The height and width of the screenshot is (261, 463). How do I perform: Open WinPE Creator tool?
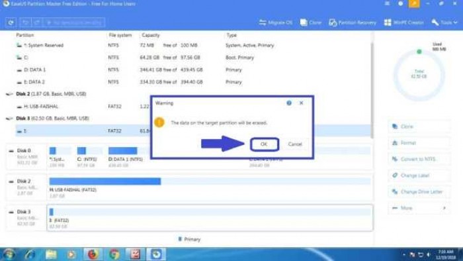403,23
